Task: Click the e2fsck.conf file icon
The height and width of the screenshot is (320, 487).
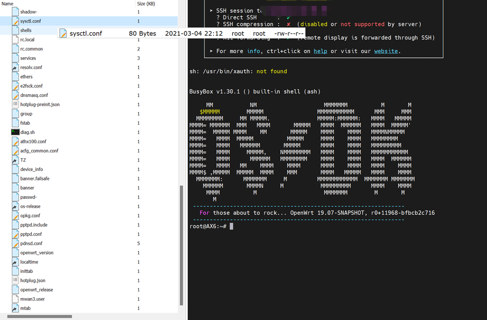Action: [15, 86]
